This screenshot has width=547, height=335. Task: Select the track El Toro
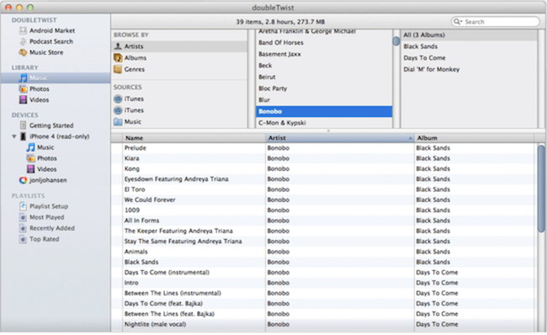pos(135,189)
